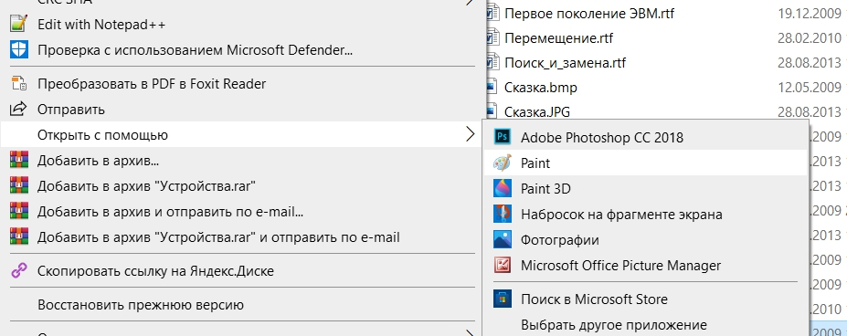
Task: Click the Paint palette icon
Action: tap(503, 162)
